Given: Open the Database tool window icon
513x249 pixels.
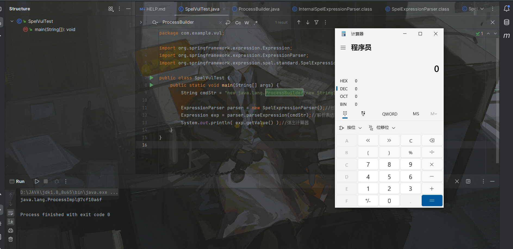Looking at the screenshot, I should [x=506, y=22].
